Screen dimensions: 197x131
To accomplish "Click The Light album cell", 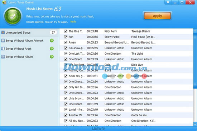I will pyautogui.click(x=137, y=54).
